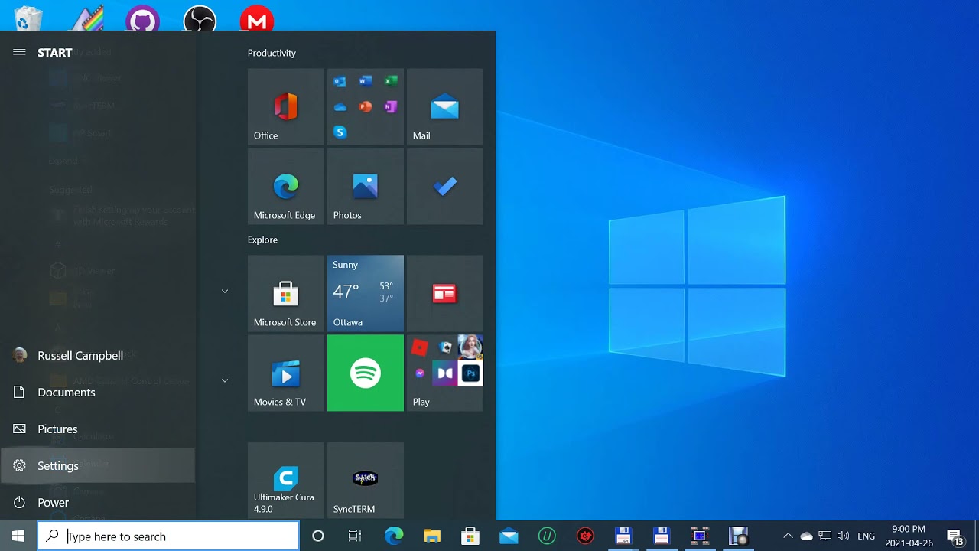Screen dimensions: 979x551
Task: Open Microsoft Edge from the taskbar
Action: tap(394, 536)
